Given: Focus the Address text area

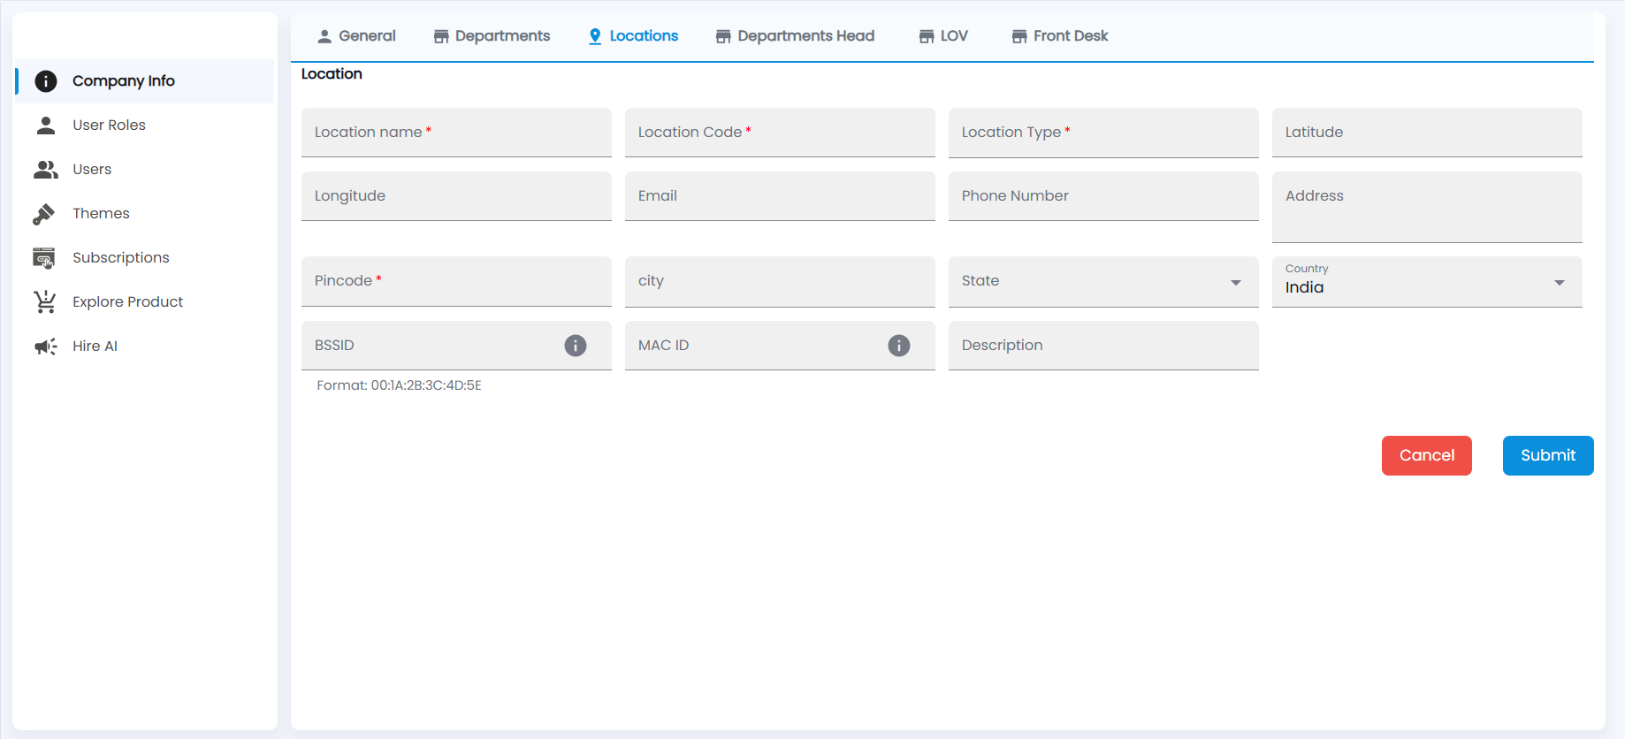Looking at the screenshot, I should pyautogui.click(x=1427, y=207).
